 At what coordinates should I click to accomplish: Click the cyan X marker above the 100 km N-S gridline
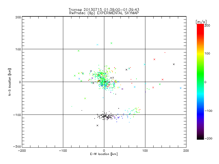coord(97,45)
